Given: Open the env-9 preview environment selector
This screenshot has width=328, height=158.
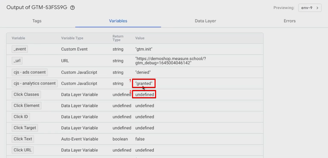Looking at the screenshot, I should [x=310, y=8].
